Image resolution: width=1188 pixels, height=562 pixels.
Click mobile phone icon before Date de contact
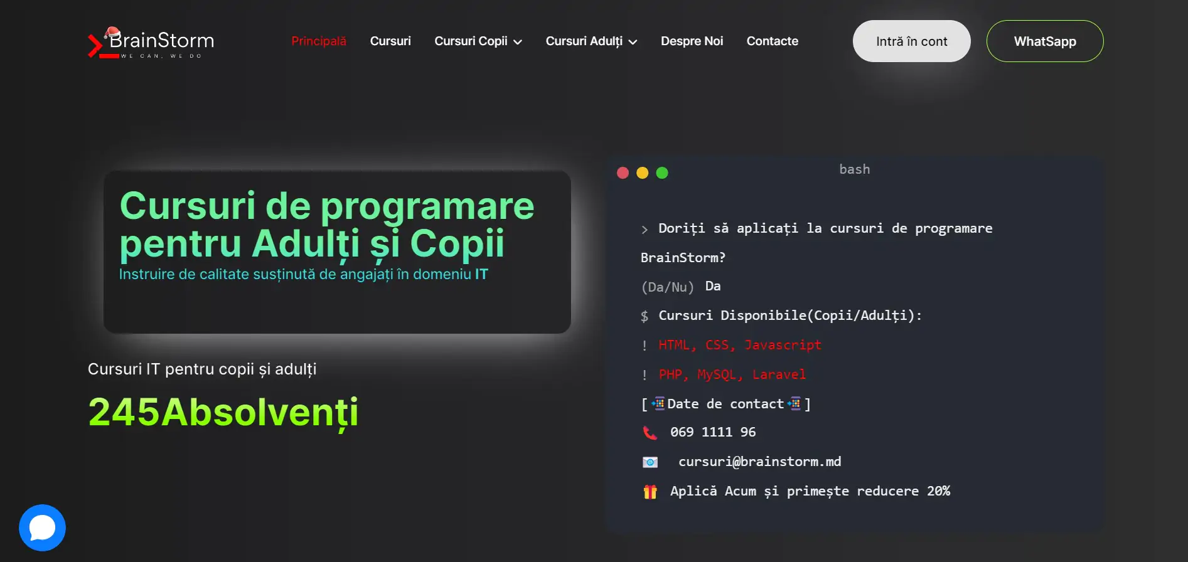pos(658,403)
